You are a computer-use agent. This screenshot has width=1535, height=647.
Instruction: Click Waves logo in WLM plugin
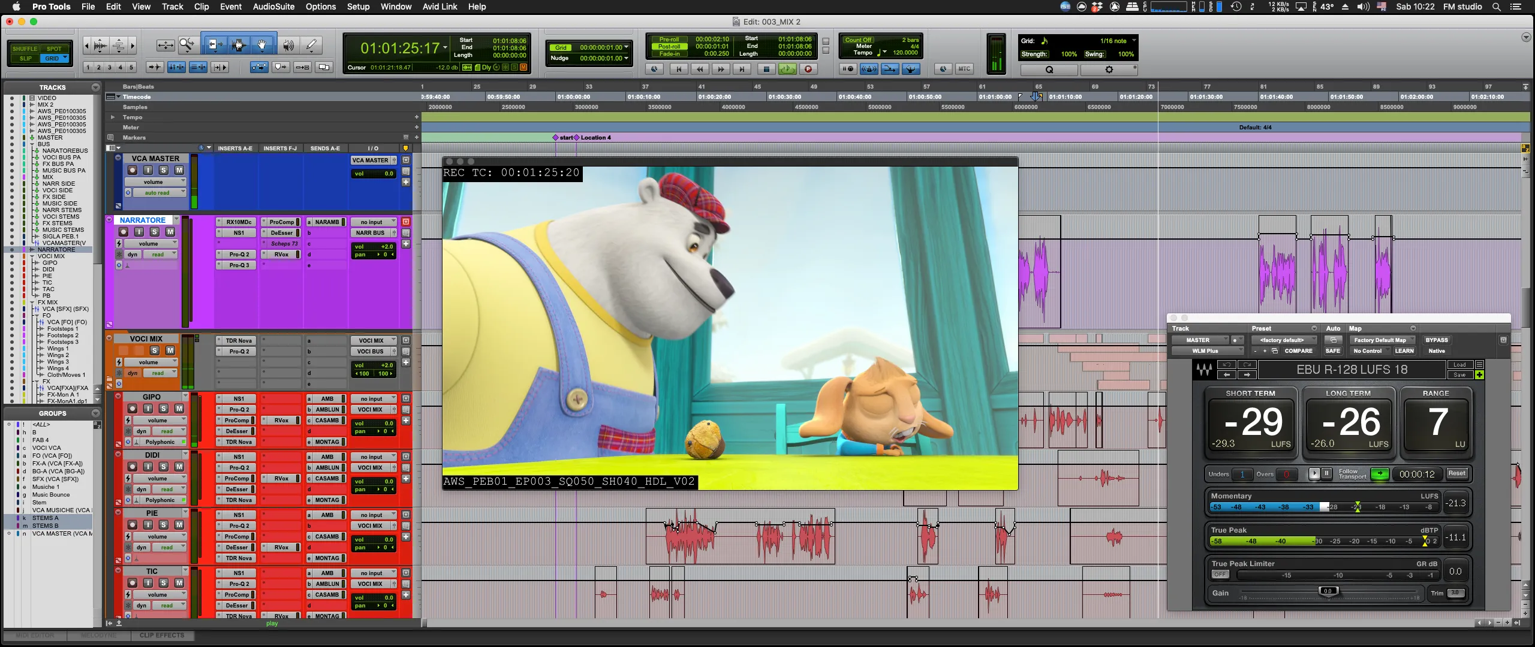pyautogui.click(x=1204, y=370)
